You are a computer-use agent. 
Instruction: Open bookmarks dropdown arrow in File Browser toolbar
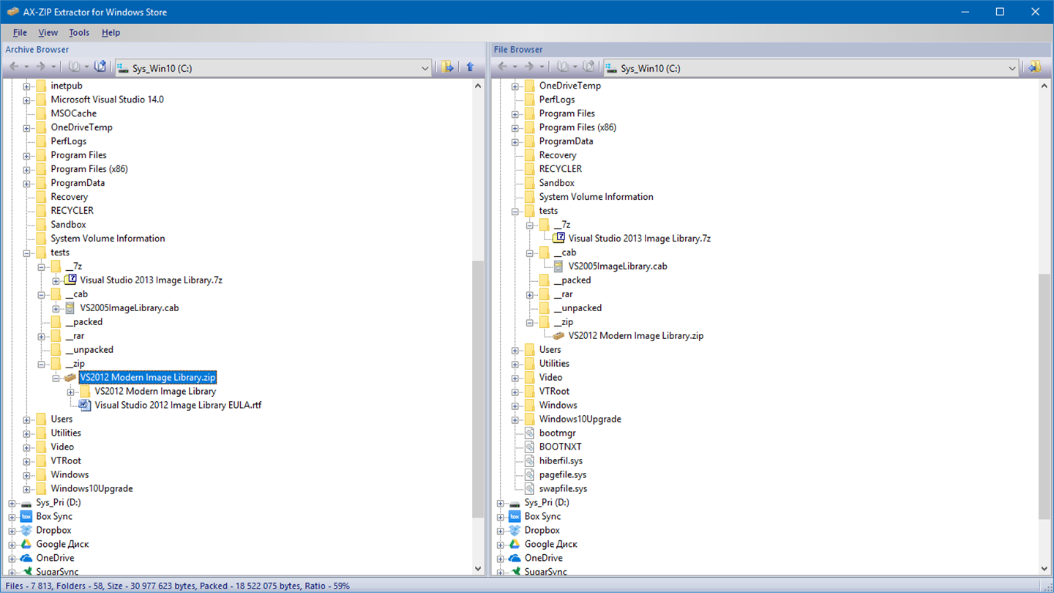[575, 67]
